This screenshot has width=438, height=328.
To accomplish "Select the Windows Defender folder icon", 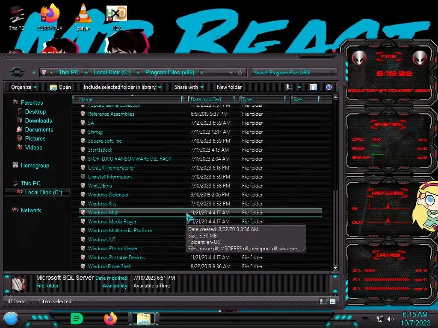I will 83,194.
